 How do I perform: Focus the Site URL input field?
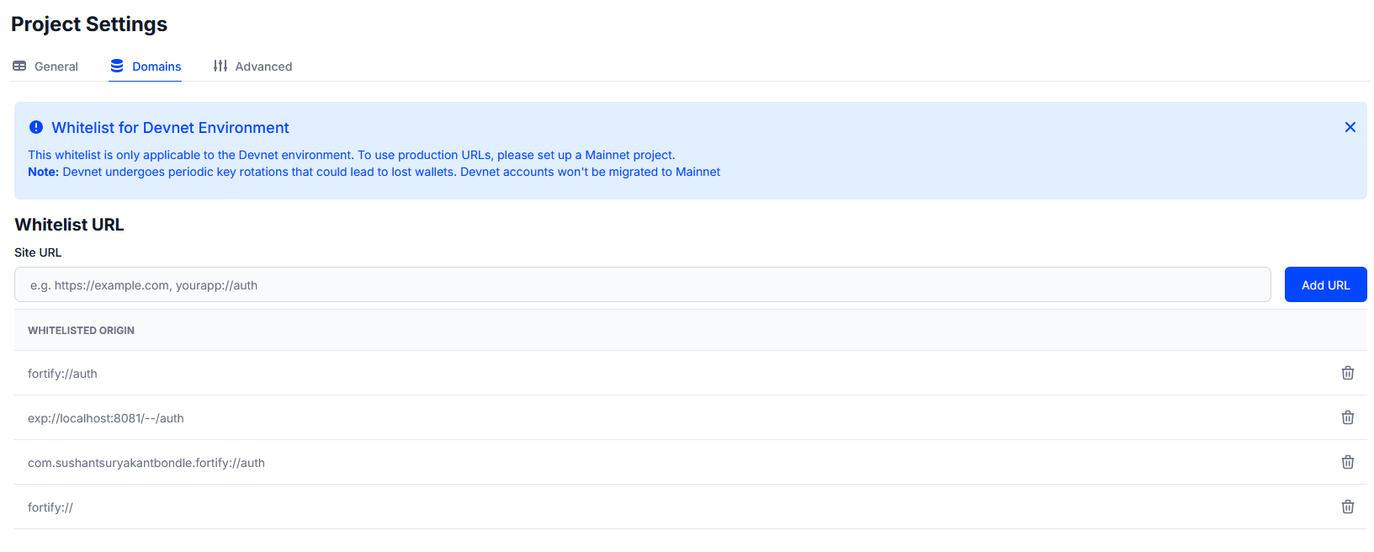pyautogui.click(x=642, y=285)
